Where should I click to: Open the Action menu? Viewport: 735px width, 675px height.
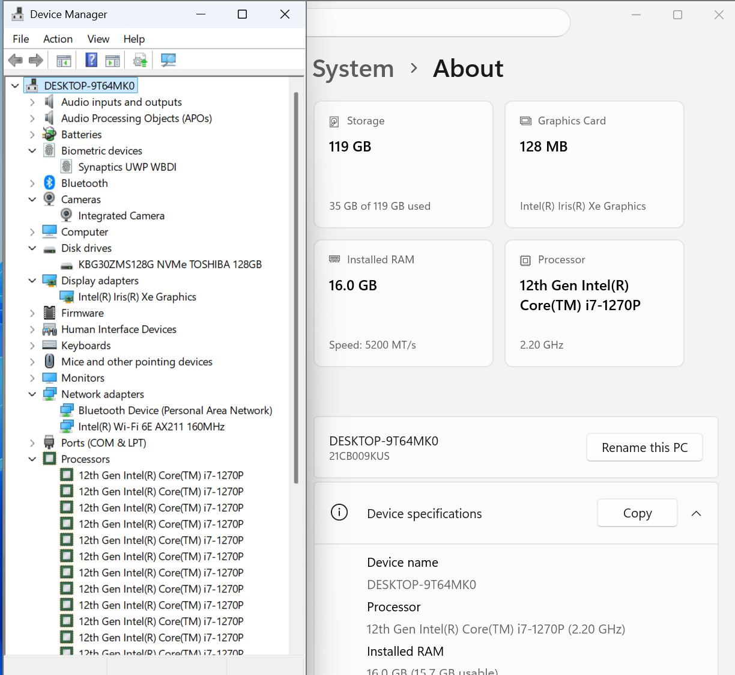pos(58,39)
